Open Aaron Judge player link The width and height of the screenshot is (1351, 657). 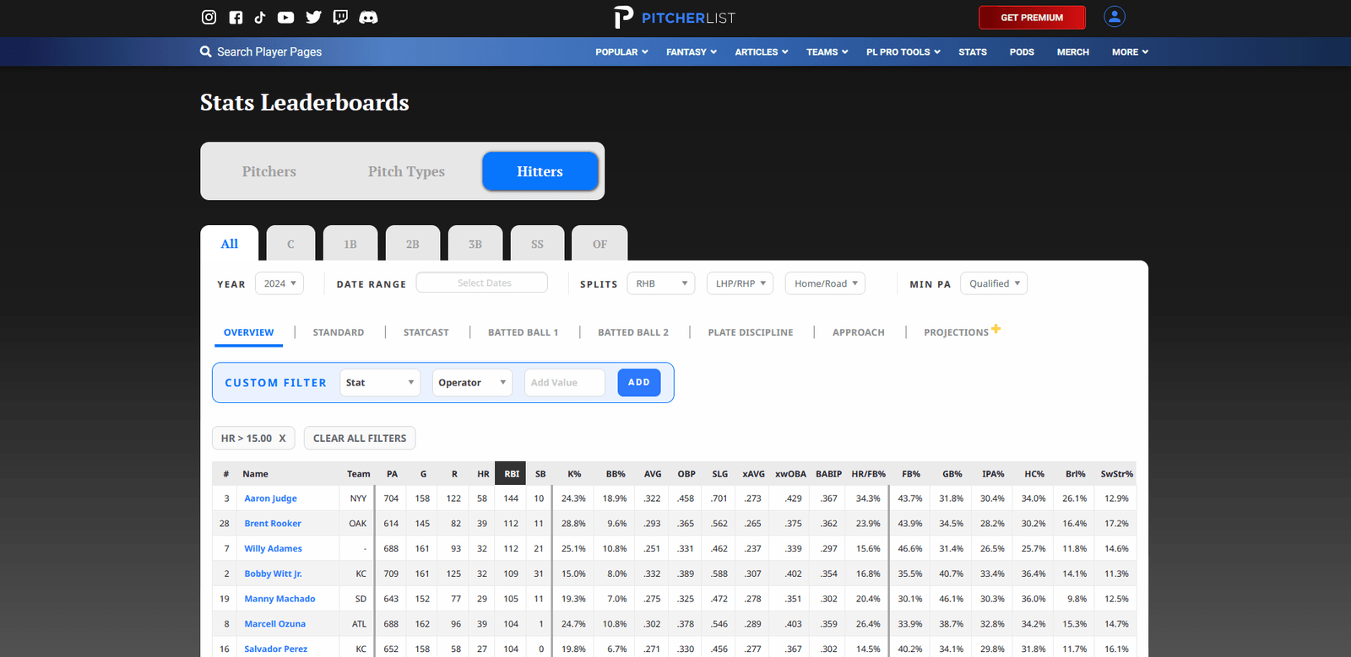(x=270, y=498)
